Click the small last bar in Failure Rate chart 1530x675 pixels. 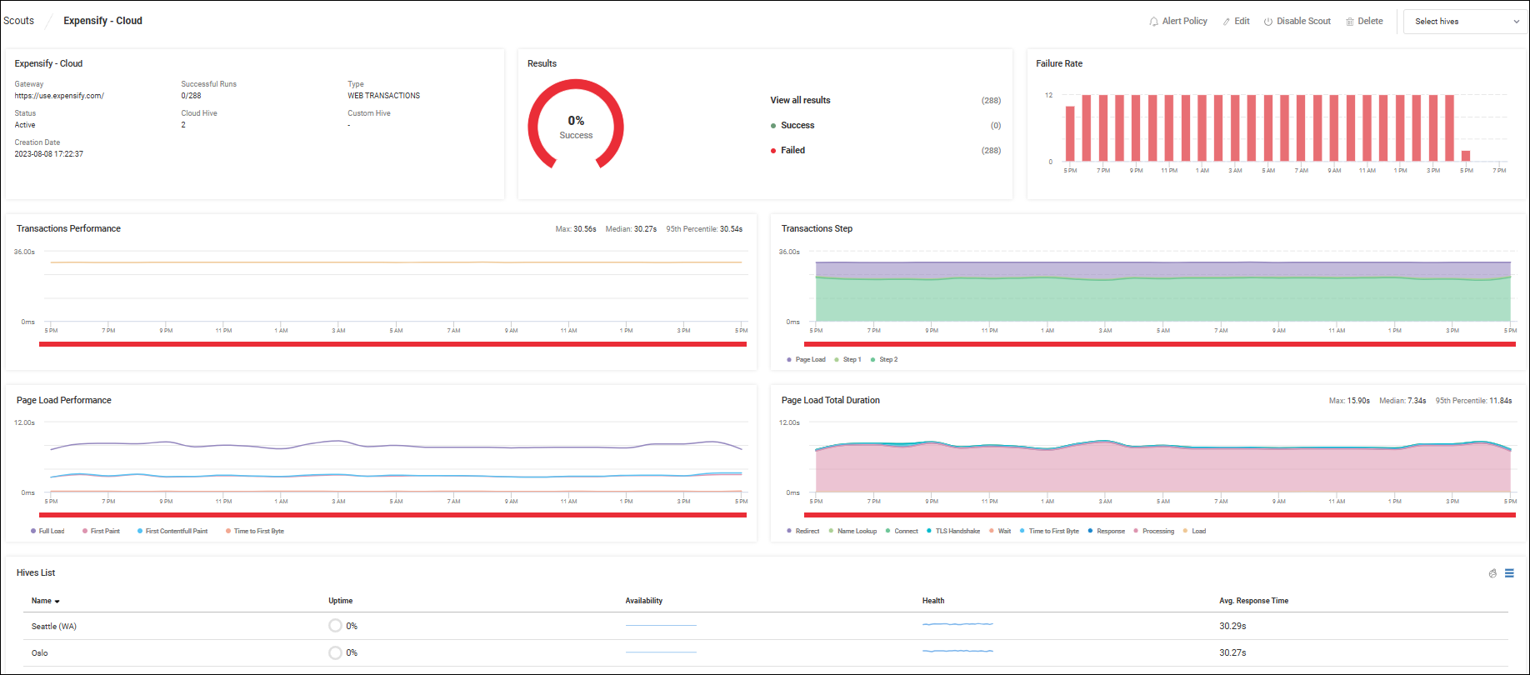coord(1466,156)
